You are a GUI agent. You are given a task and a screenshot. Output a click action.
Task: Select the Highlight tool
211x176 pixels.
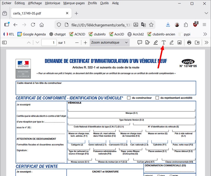pos(156,42)
